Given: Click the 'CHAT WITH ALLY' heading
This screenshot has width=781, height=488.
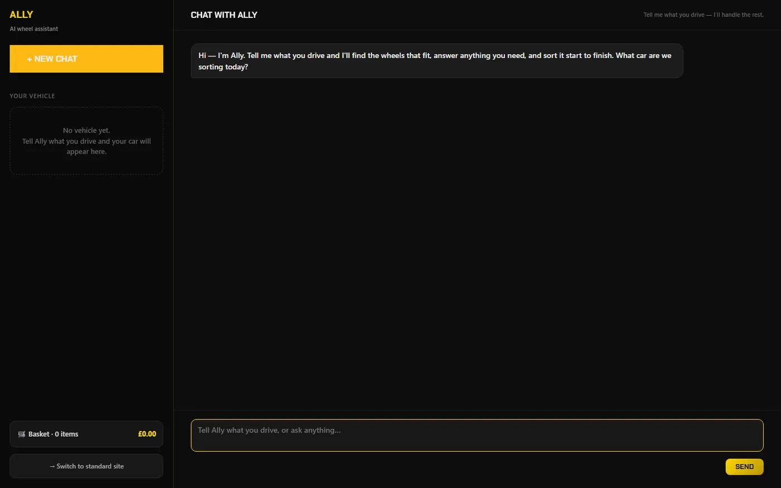Looking at the screenshot, I should [224, 15].
